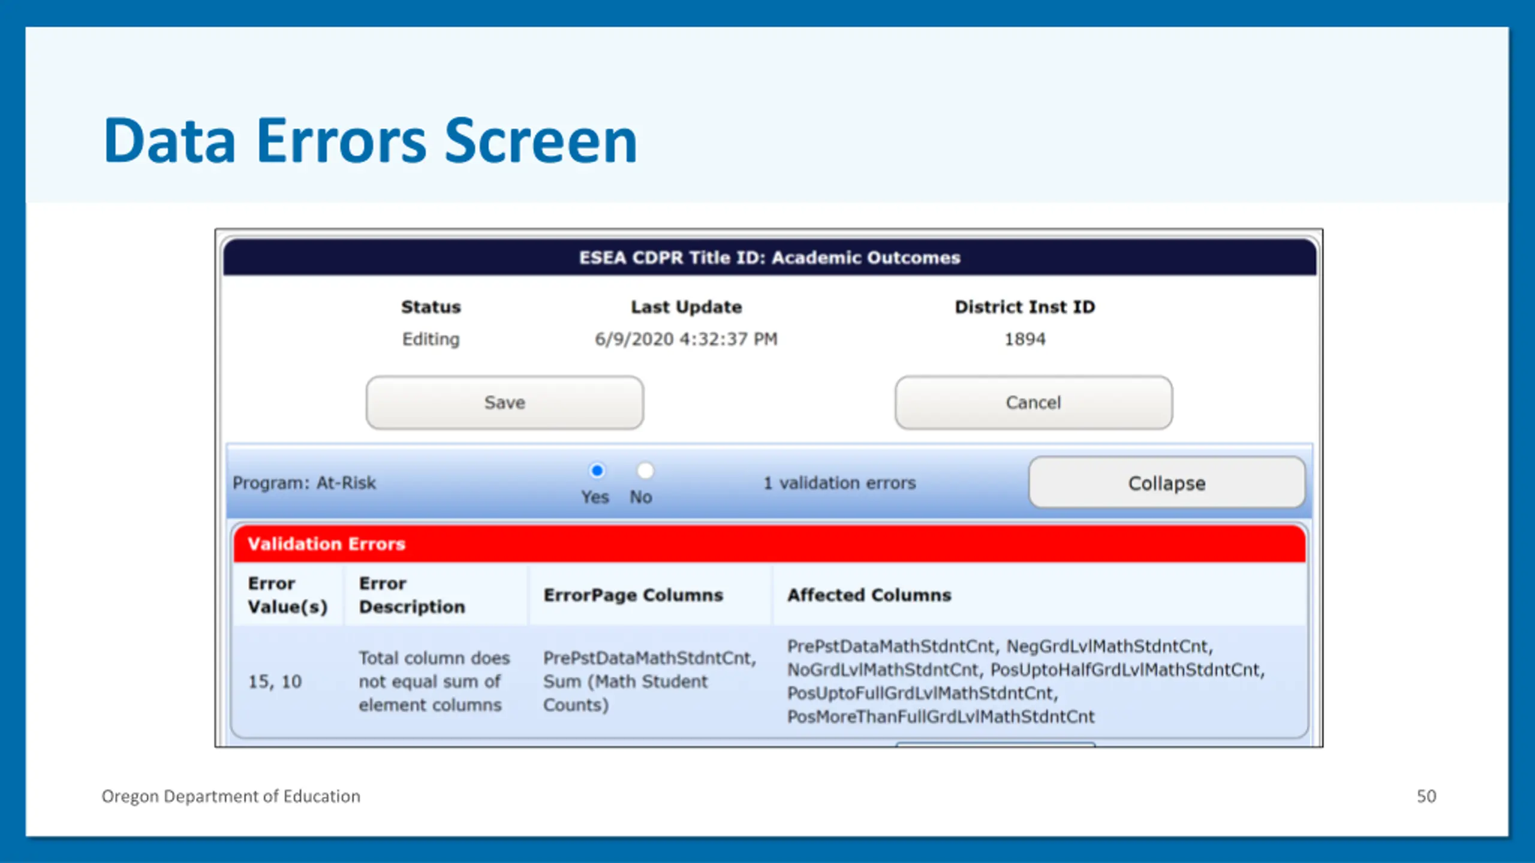Click the ErrorPage Columns header
Viewport: 1535px width, 863px height.
click(633, 595)
